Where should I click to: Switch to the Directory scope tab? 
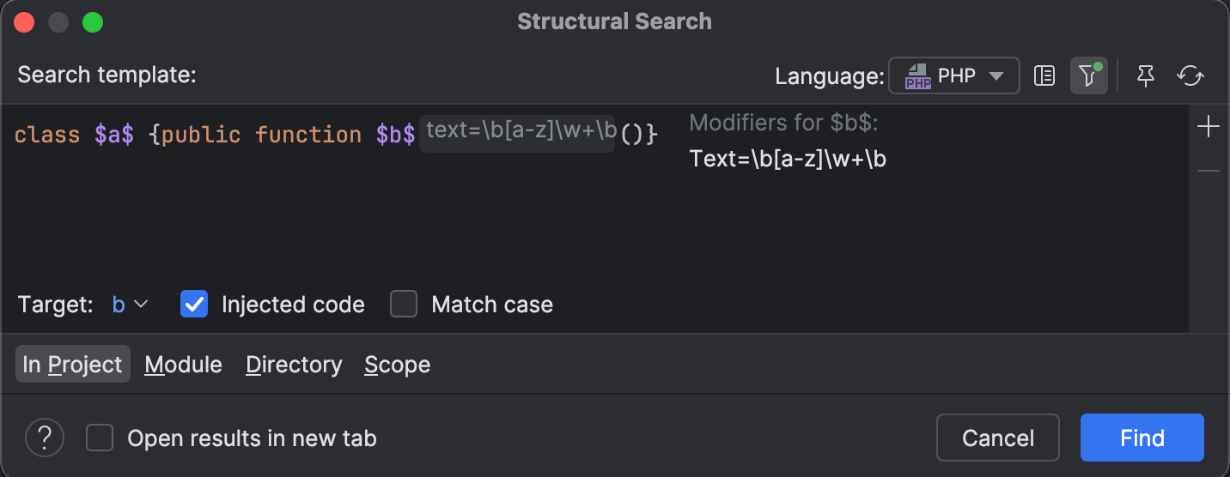point(294,365)
